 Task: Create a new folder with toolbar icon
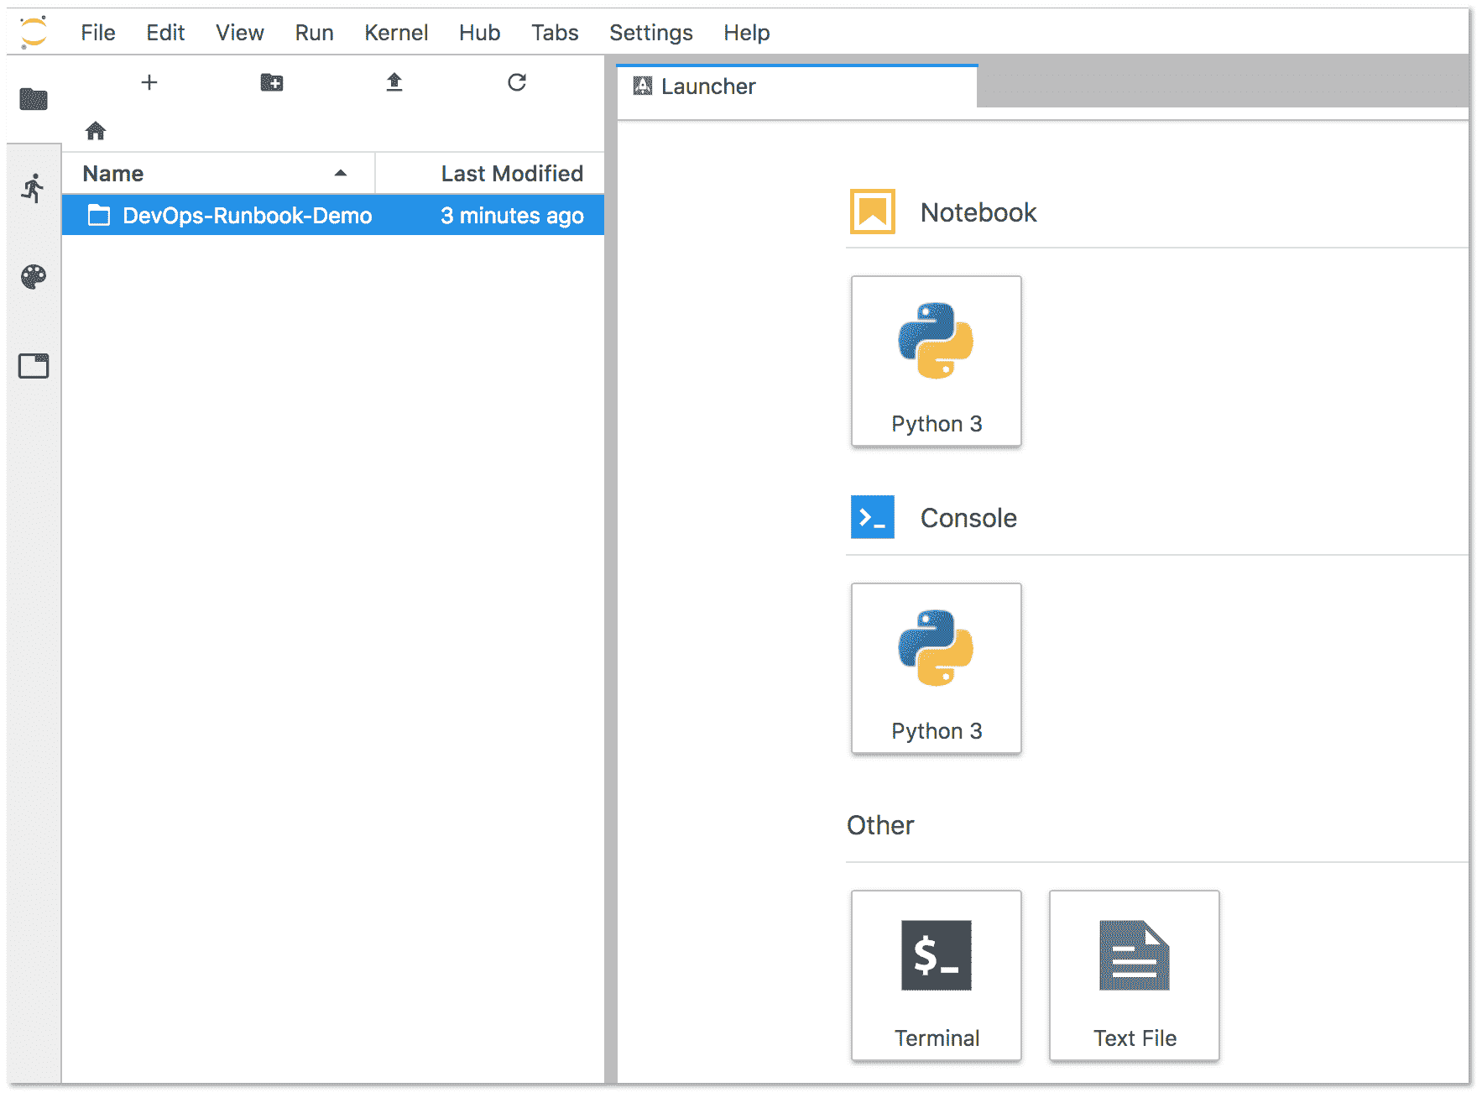coord(272,82)
